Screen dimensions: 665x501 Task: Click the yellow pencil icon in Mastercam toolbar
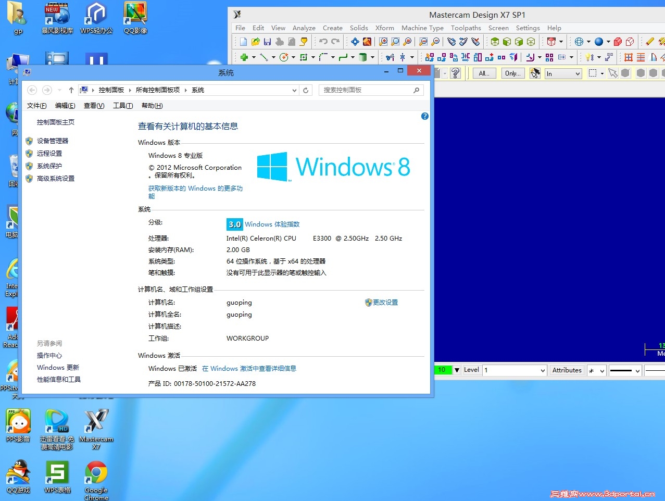pos(650,42)
